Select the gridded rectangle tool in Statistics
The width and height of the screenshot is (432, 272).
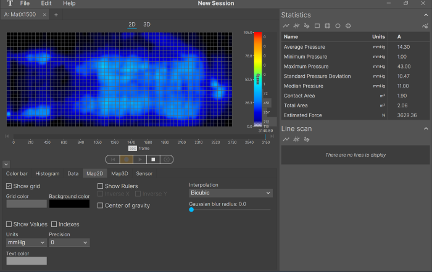point(327,26)
